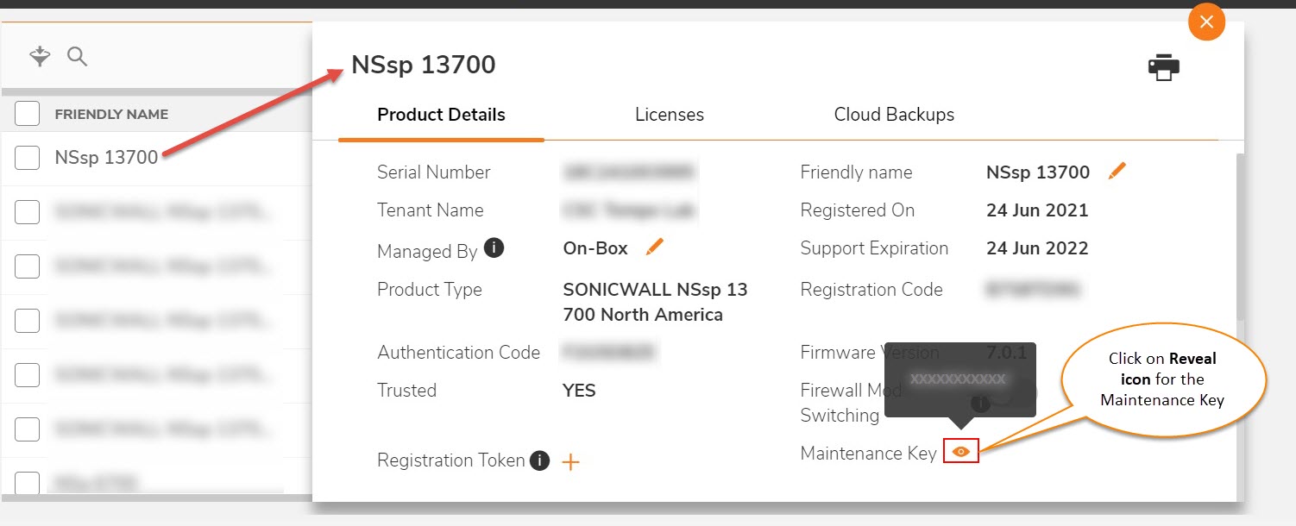1296x526 pixels.
Task: Click the Trusted value YES
Action: coord(579,391)
